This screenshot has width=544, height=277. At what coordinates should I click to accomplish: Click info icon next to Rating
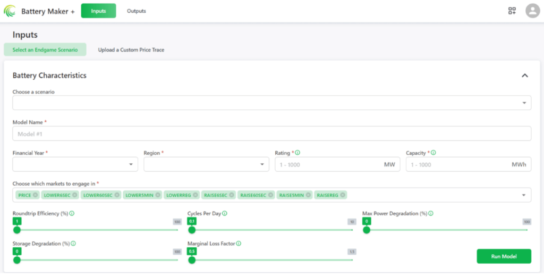(297, 153)
